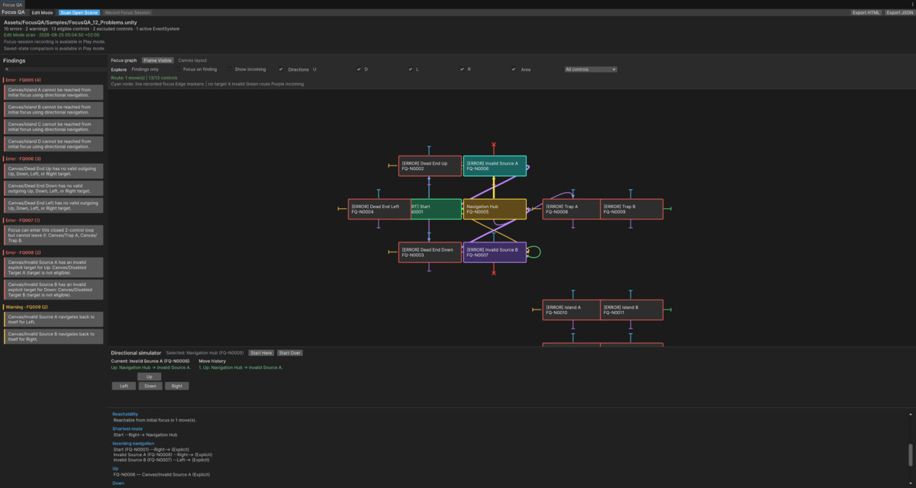The height and width of the screenshot is (488, 916).
Task: Toggle the D direction checkbox
Action: (410, 69)
